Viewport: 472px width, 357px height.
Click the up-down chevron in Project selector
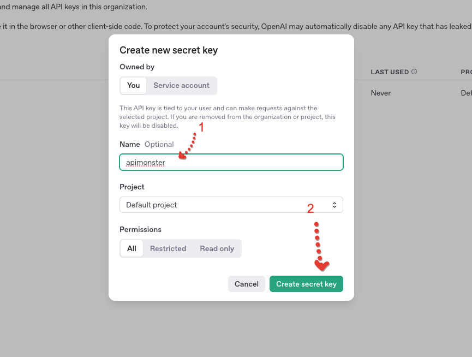pos(334,205)
